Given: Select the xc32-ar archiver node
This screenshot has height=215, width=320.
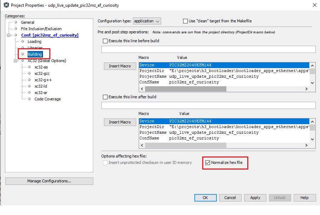Looking at the screenshot, I should 41,93.
